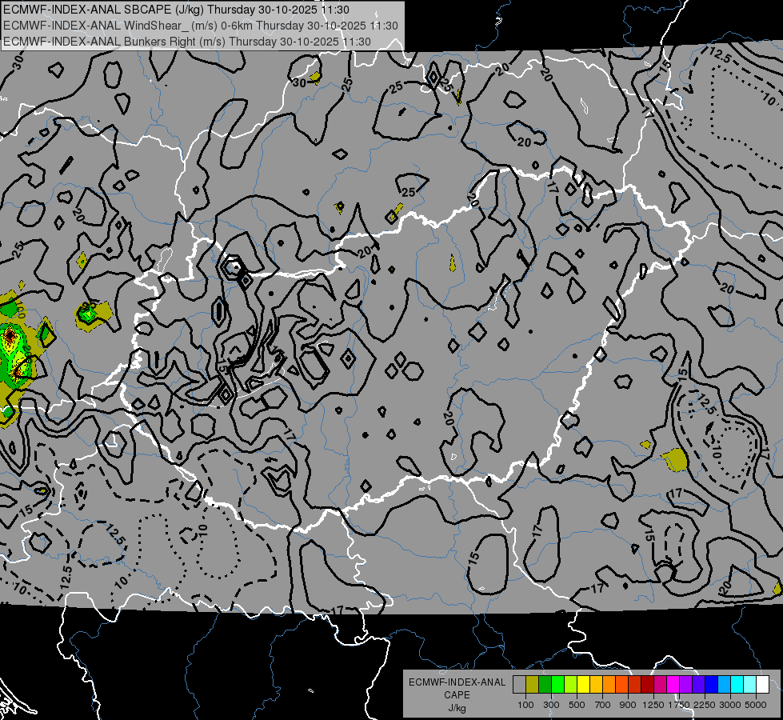Click the WindShear 0-6km header line
Viewport: 783px width, 720px height.
pyautogui.click(x=200, y=26)
